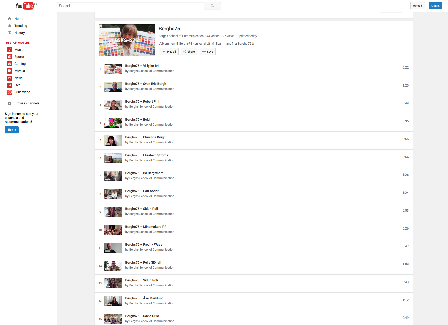Click the Music note icon

10,50
